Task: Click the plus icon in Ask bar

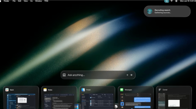Action: coord(127,75)
